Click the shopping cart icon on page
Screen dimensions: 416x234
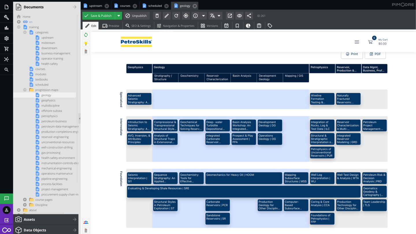click(x=370, y=42)
